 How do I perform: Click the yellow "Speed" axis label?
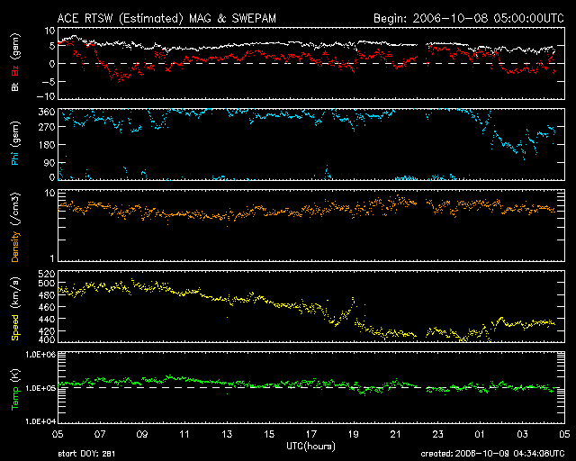click(x=15, y=328)
